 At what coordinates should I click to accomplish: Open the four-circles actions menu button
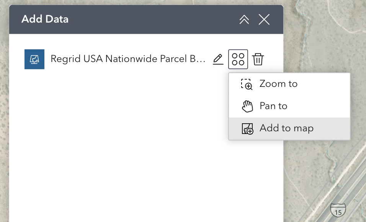click(x=238, y=59)
